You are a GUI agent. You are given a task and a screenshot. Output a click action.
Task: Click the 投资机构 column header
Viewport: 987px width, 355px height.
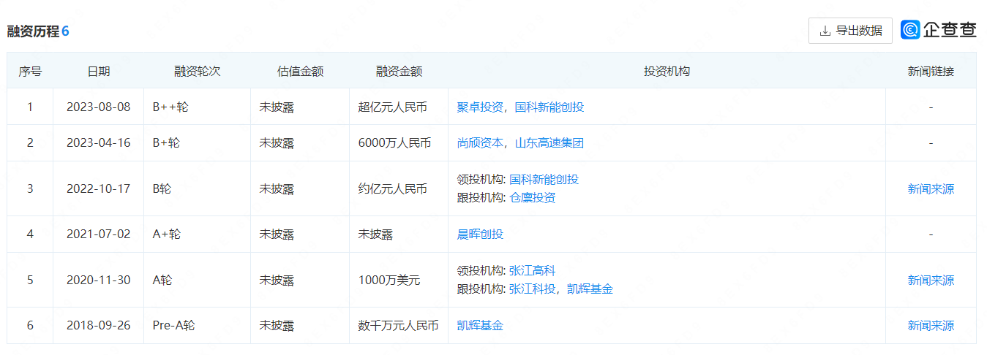(x=667, y=72)
